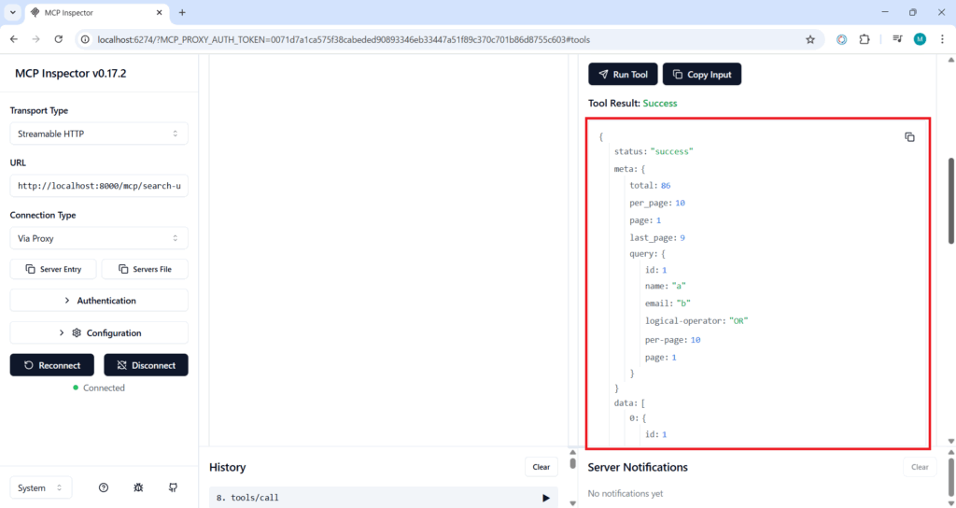Reload the page using the browser refresh icon
This screenshot has height=508, width=956.
pos(59,39)
